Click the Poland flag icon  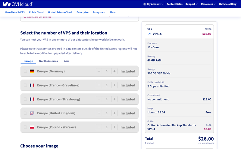tap(32, 127)
